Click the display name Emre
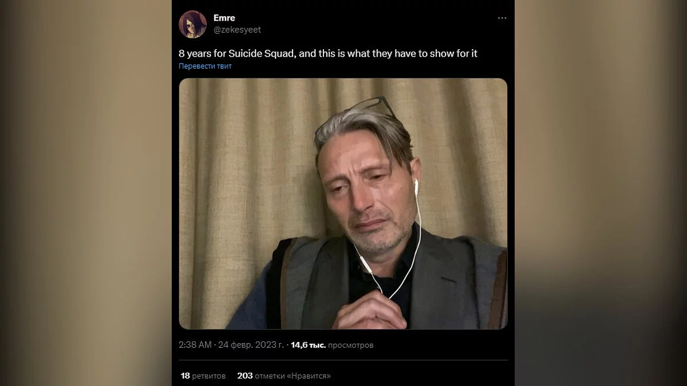The image size is (687, 386). point(224,18)
